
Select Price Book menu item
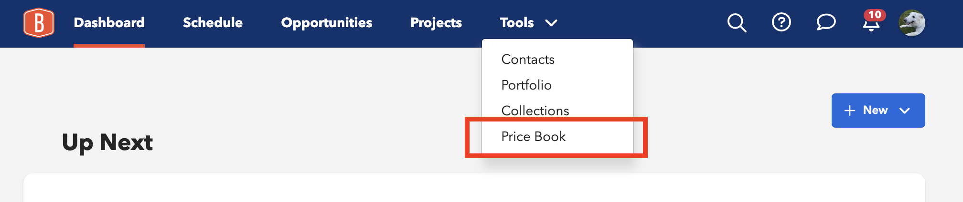click(533, 137)
